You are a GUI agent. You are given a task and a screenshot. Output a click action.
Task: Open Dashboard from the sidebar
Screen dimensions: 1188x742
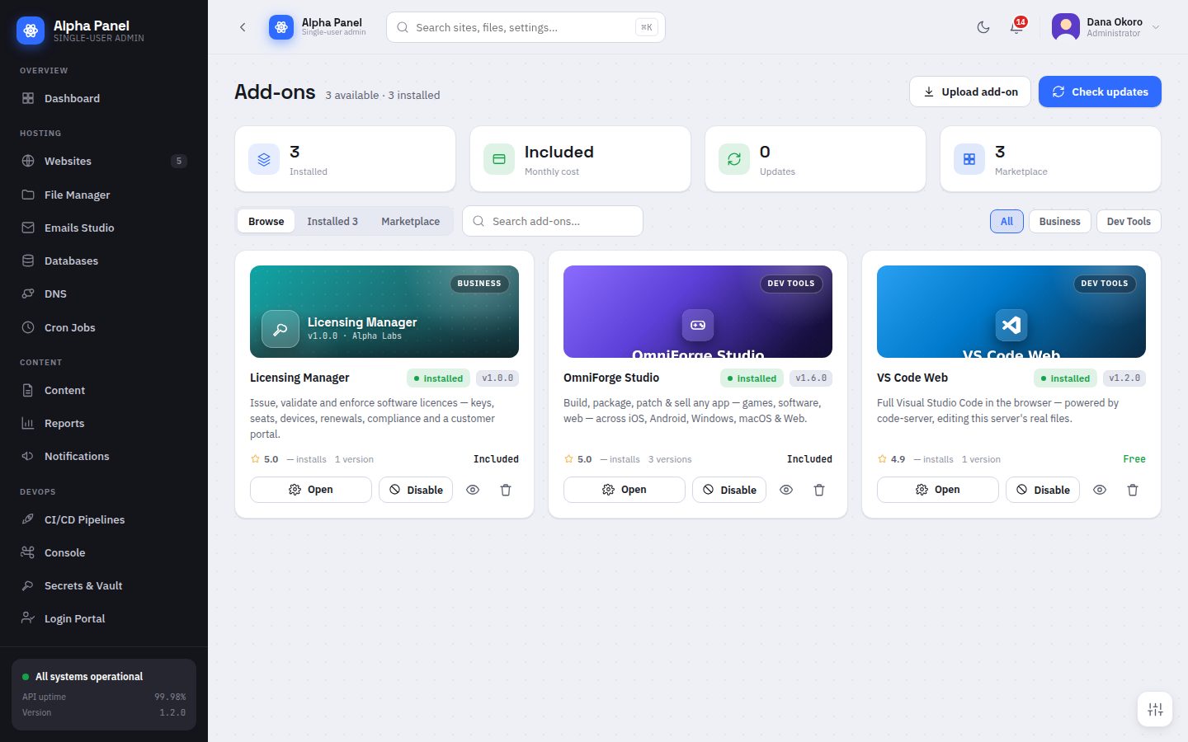104,98
